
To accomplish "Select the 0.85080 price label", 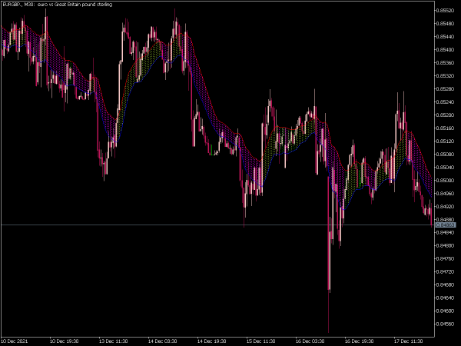I will (x=445, y=155).
